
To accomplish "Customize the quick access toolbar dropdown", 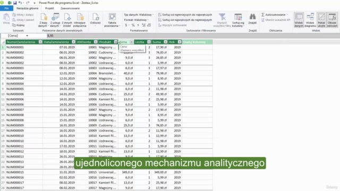I will click(x=34, y=3).
